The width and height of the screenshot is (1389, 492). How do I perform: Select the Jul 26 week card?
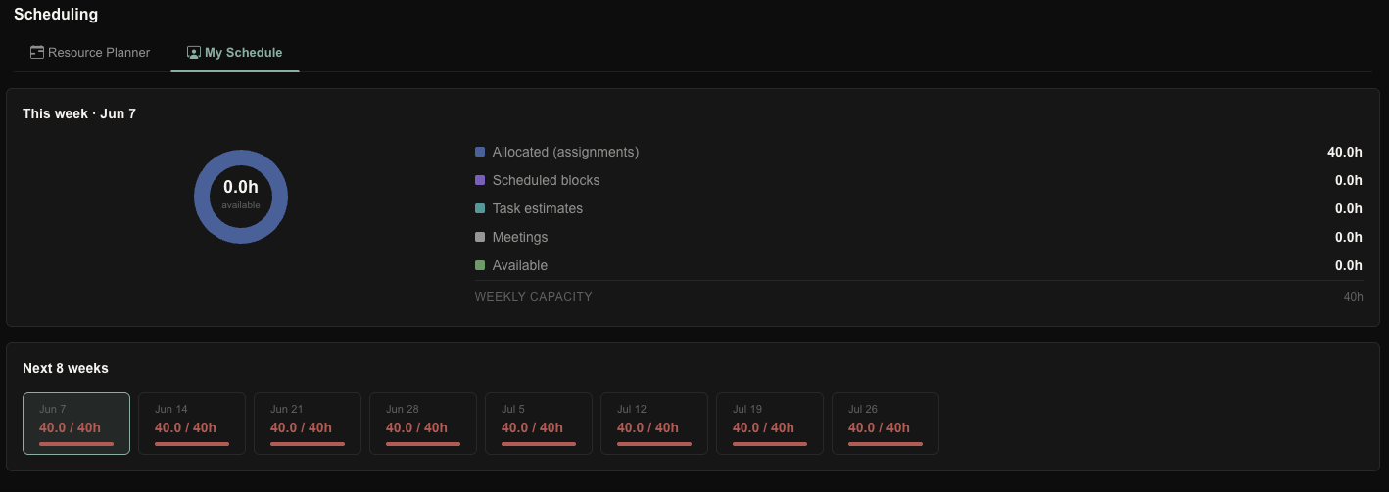coord(886,424)
